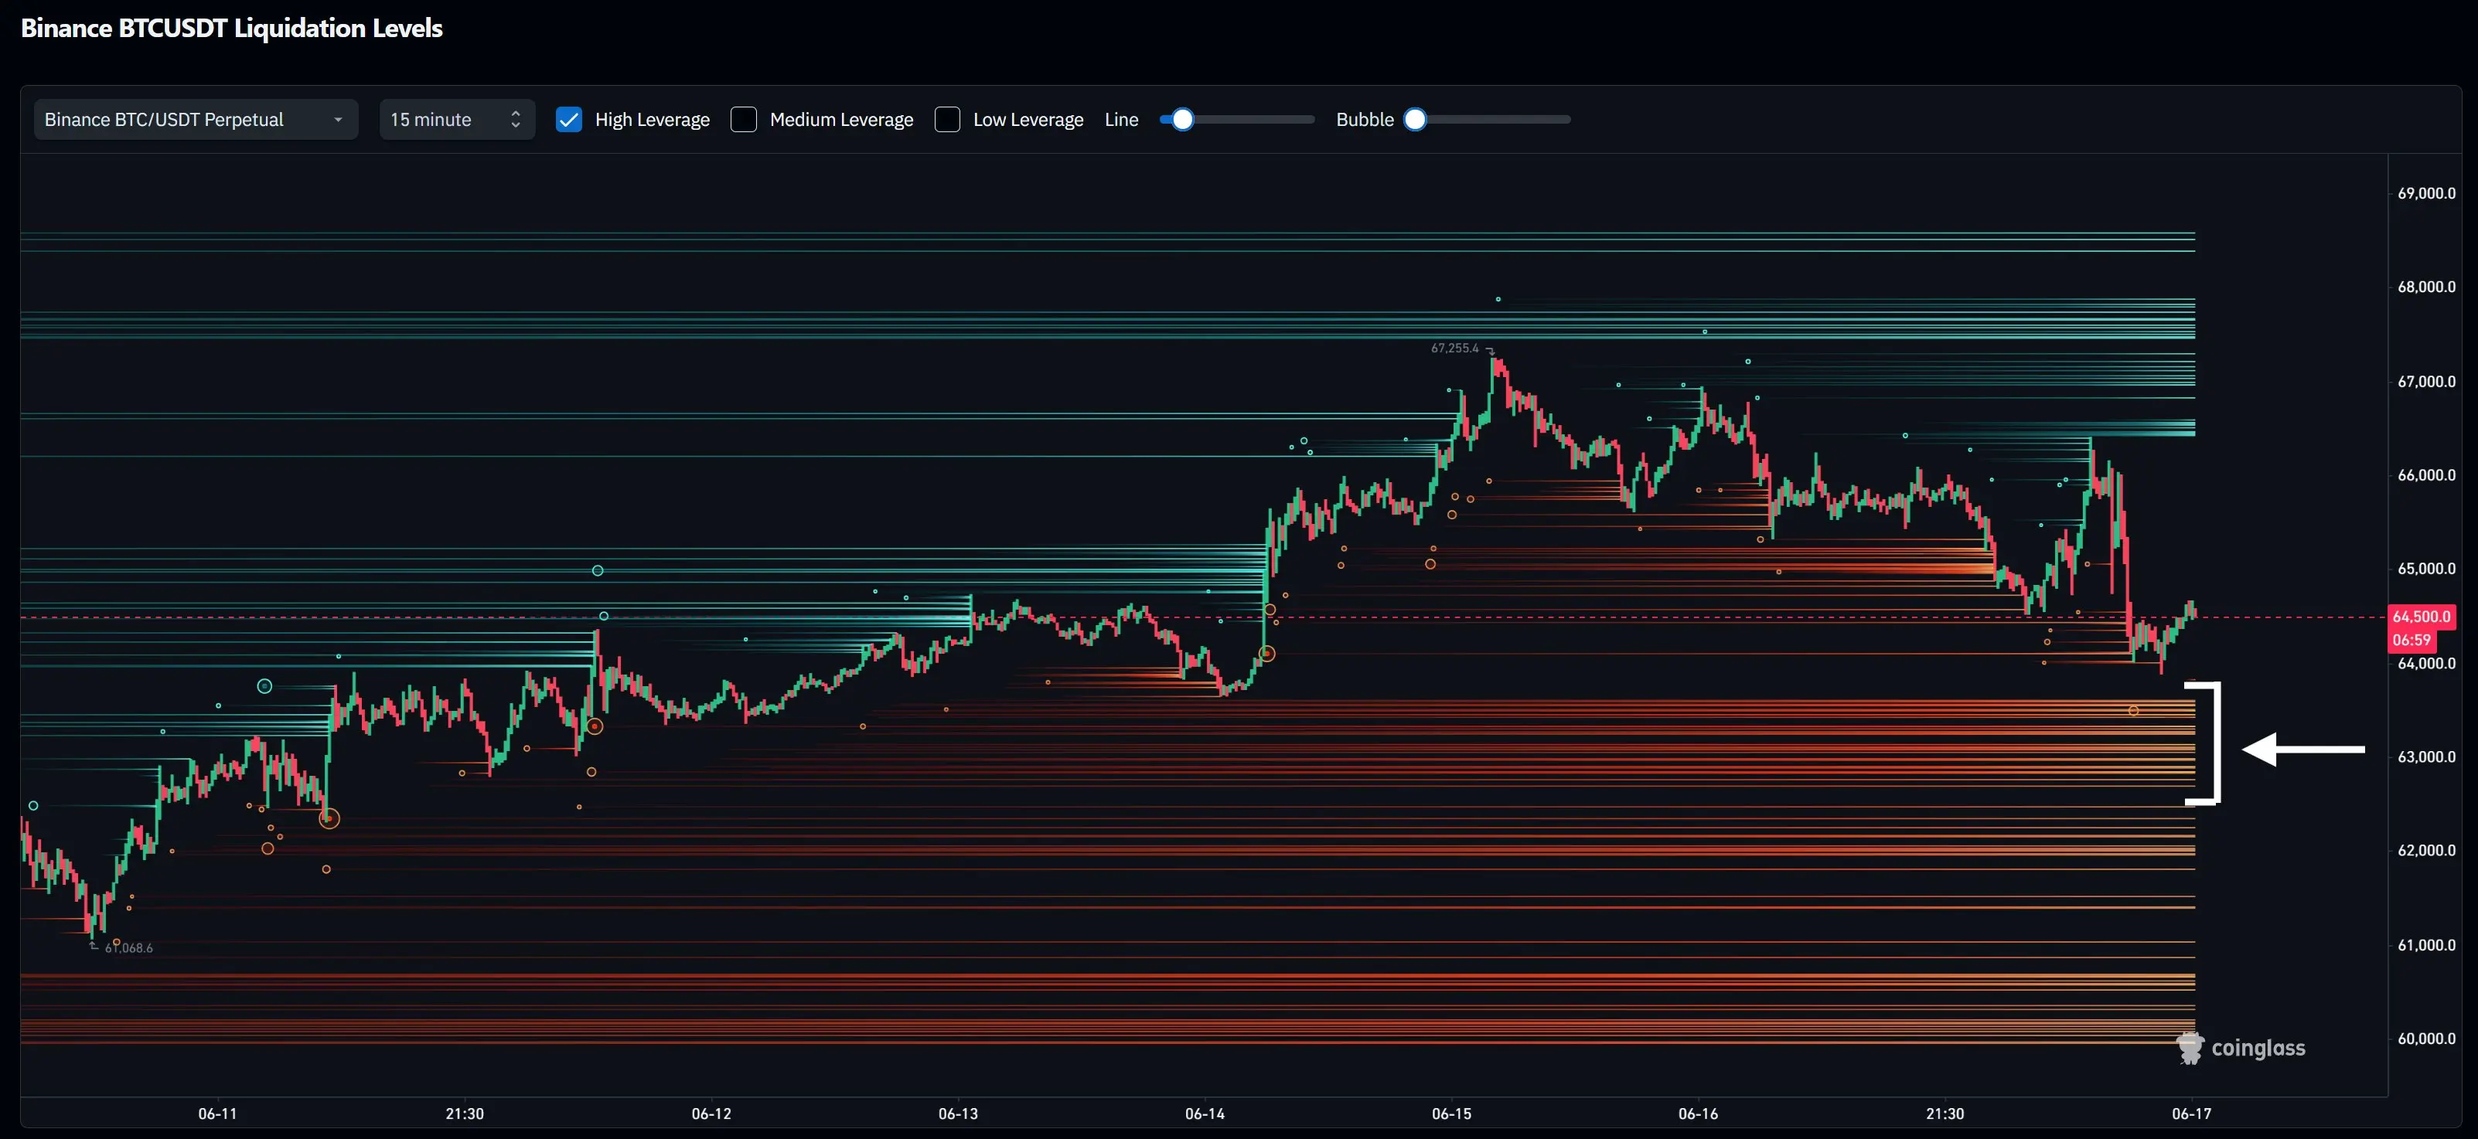Screen dimensions: 2478x1139
Task: Open the Binance BTC/USDT Perpetual dropdown
Action: 196,119
